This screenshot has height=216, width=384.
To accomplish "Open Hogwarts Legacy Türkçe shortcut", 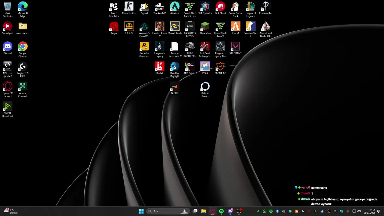I will pos(220,49).
